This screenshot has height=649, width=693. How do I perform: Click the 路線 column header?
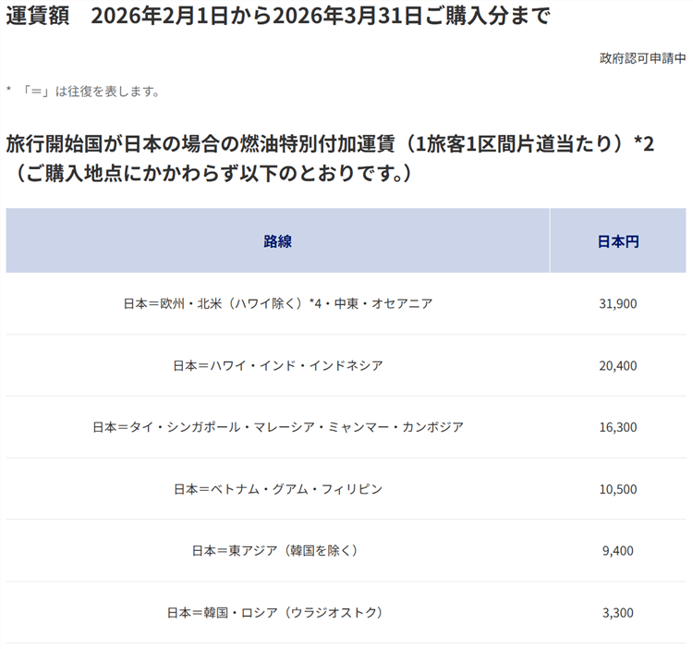click(277, 241)
